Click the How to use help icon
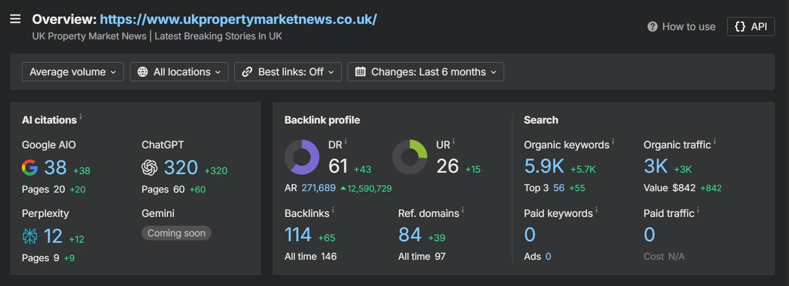 pos(652,27)
